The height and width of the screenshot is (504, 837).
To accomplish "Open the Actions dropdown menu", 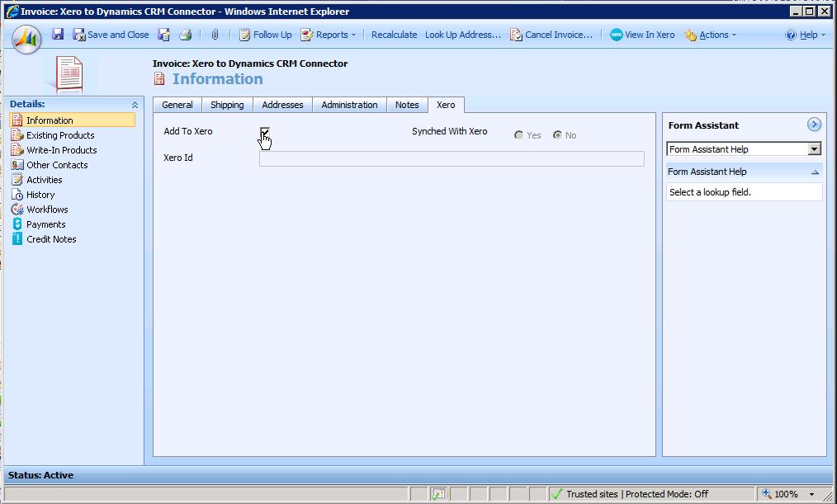I will [711, 35].
